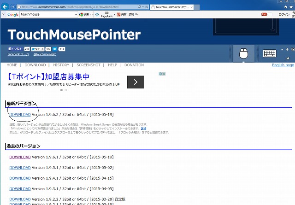This screenshot has height=205, width=295.
Task: Download Version 1.9.4.1
Action: [20, 178]
